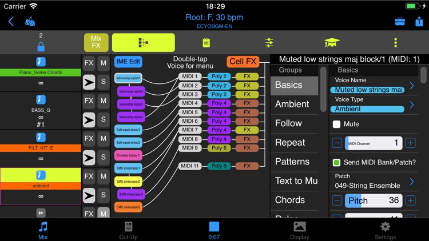
Task: Toggle the blue padlock under 2
Action: [41, 47]
